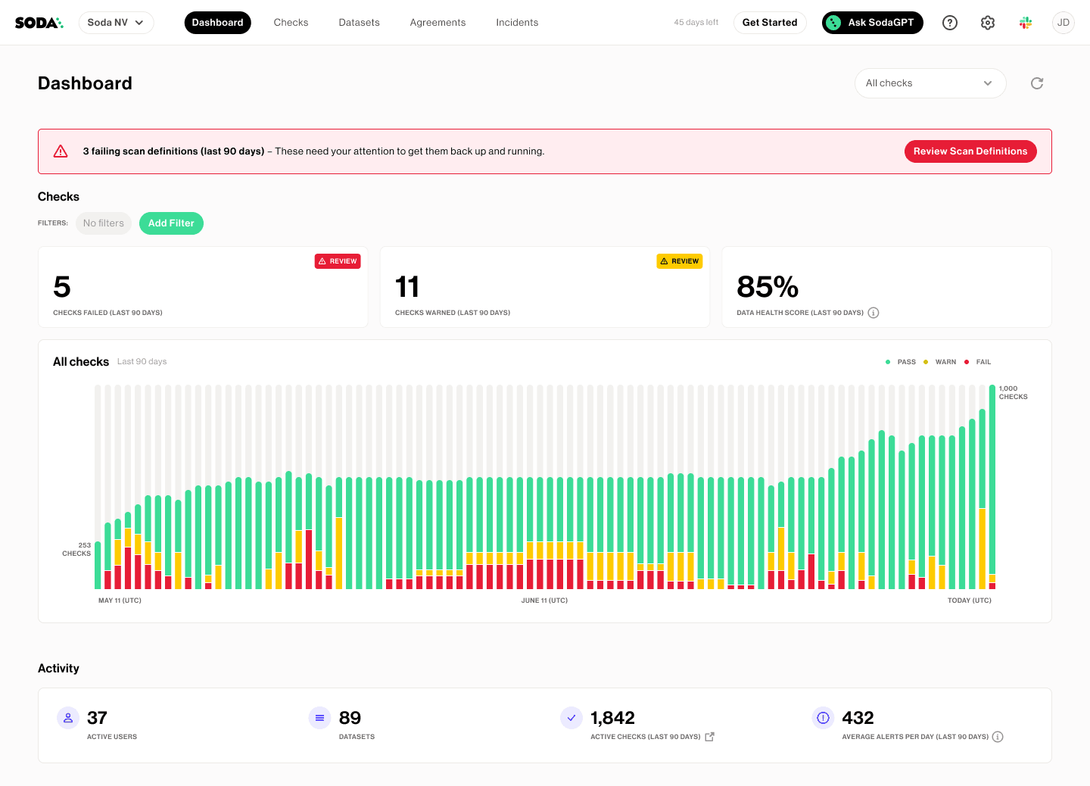Click the refresh icon beside All checks

[1036, 83]
